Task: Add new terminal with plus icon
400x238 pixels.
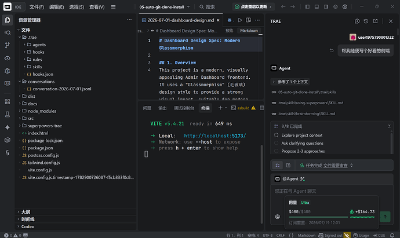Action: point(220,108)
